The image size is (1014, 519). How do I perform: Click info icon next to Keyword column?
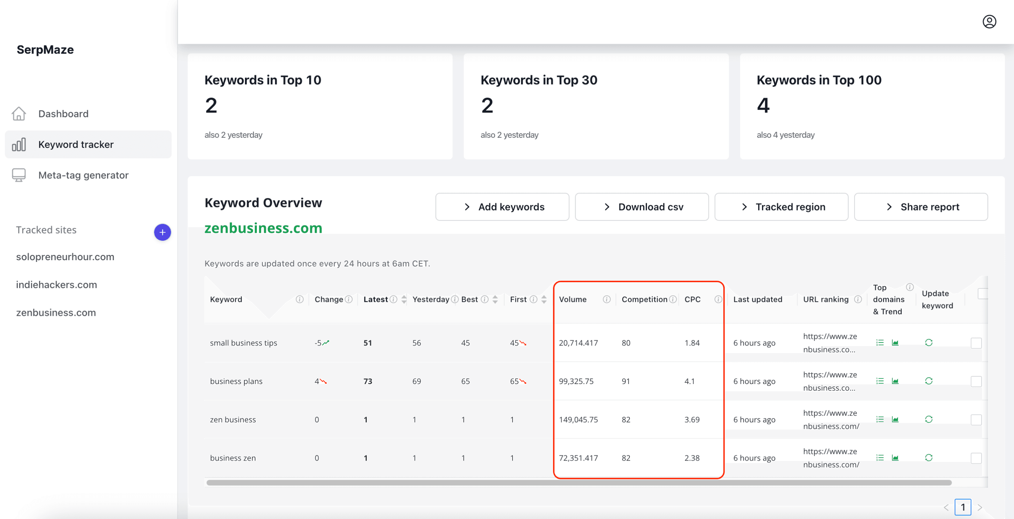(x=299, y=300)
